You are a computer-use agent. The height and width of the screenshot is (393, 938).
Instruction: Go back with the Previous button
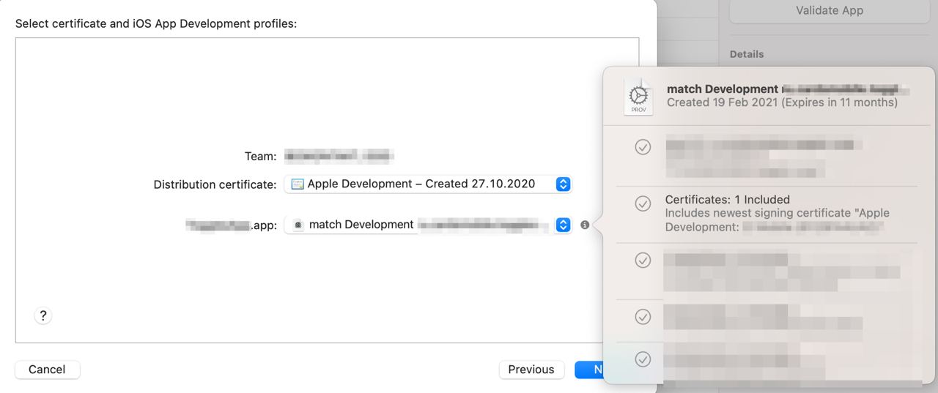pyautogui.click(x=531, y=370)
